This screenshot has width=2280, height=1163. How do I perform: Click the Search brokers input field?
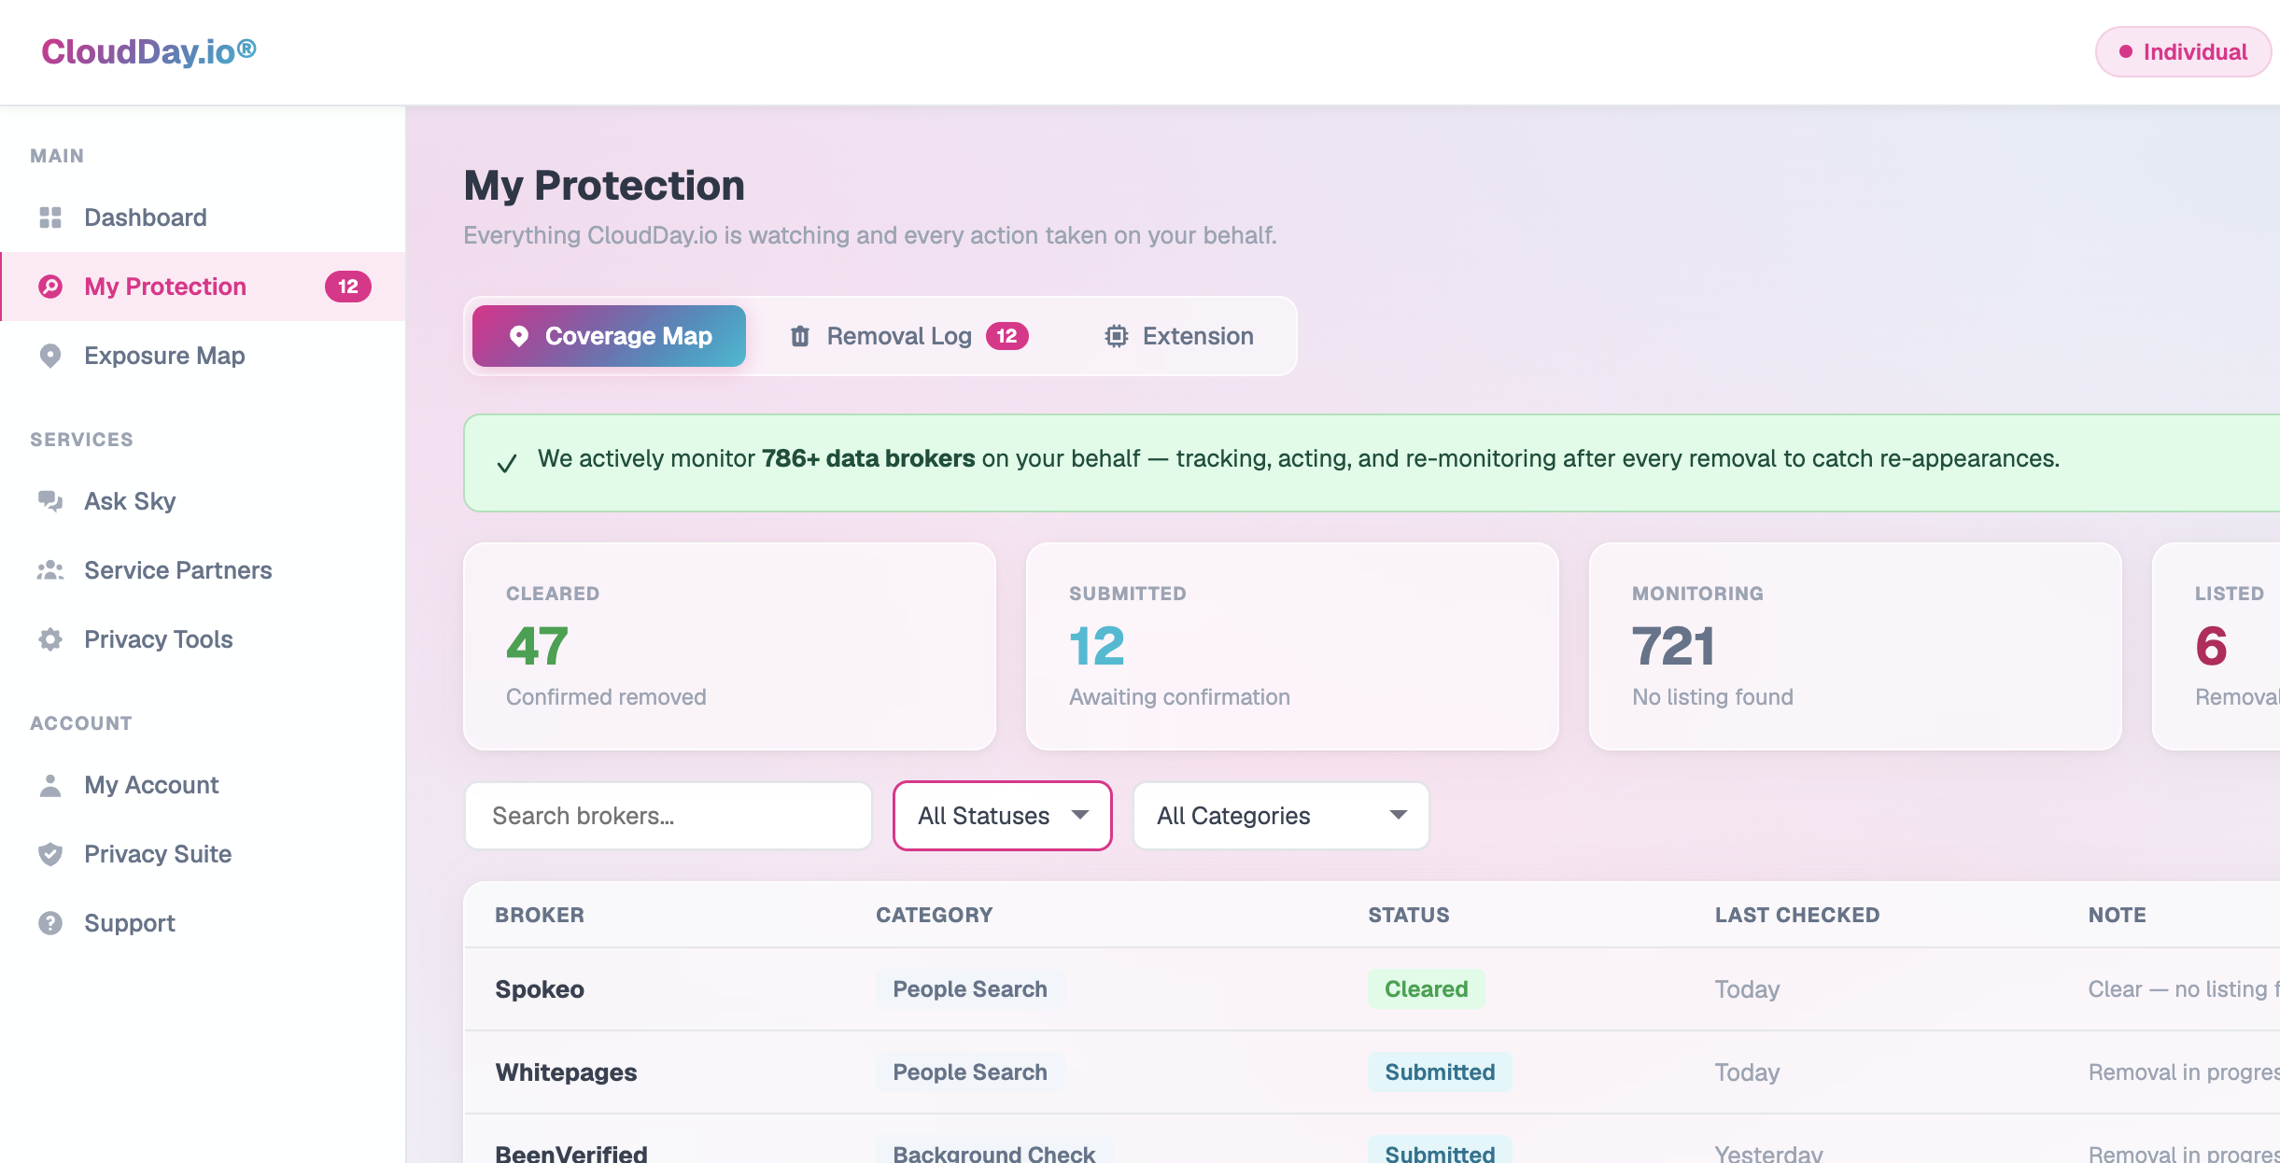pyautogui.click(x=669, y=816)
